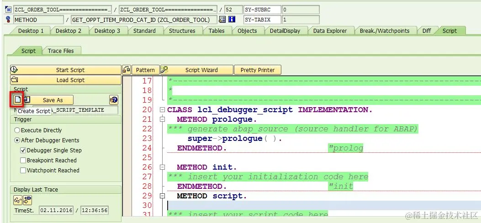Click the TimeSt. date field 02.11.2016
This screenshot has width=481, height=223.
56,210
